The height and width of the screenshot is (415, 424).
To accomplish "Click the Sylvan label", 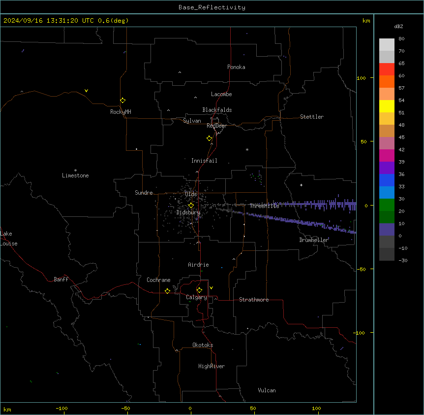I will pyautogui.click(x=192, y=121).
